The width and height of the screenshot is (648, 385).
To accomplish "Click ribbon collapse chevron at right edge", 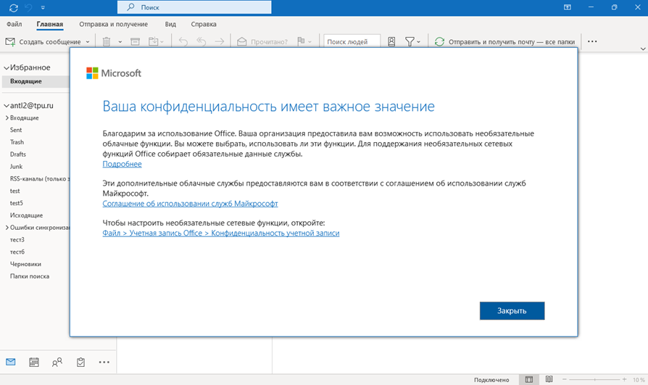I will (643, 49).
